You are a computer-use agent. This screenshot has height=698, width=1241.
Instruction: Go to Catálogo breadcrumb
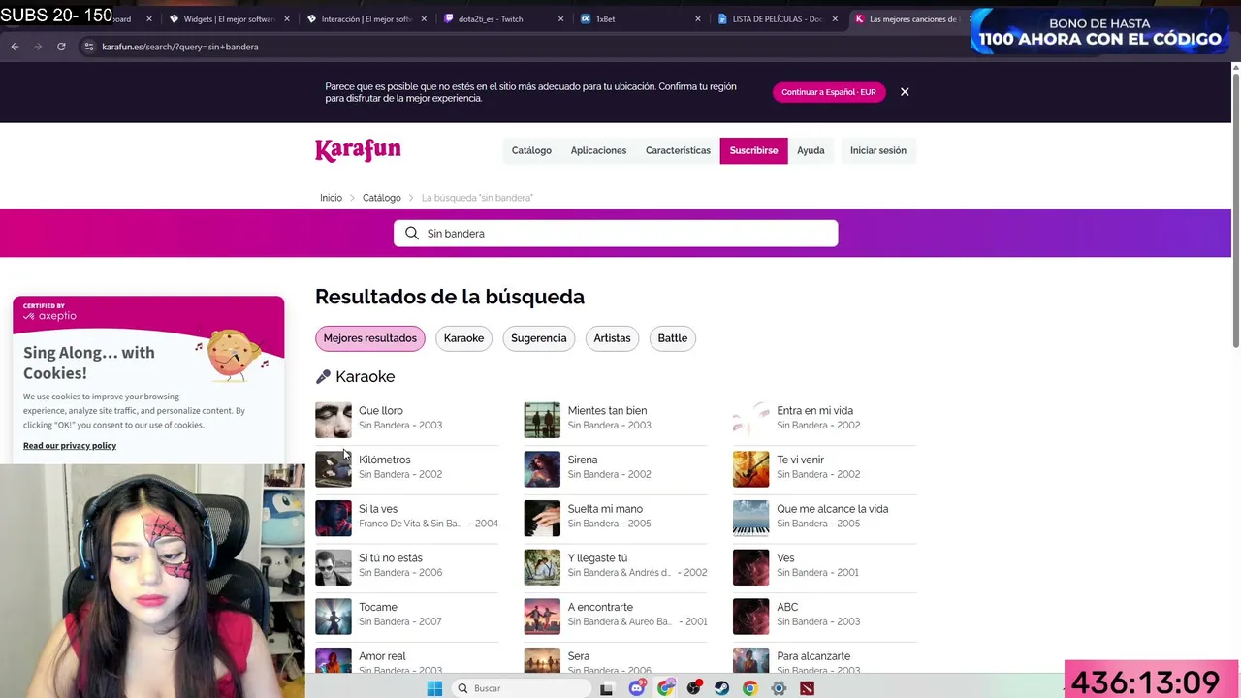[381, 198]
